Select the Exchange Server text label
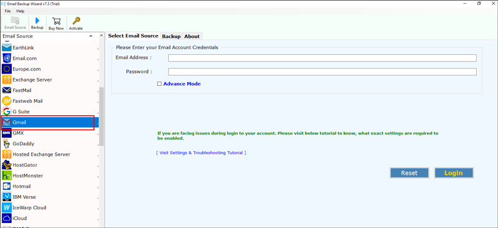This screenshot has height=228, width=498. (x=32, y=80)
